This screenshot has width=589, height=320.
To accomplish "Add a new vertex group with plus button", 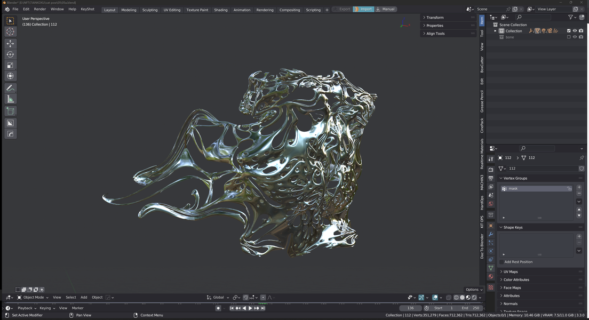I will pyautogui.click(x=579, y=187).
